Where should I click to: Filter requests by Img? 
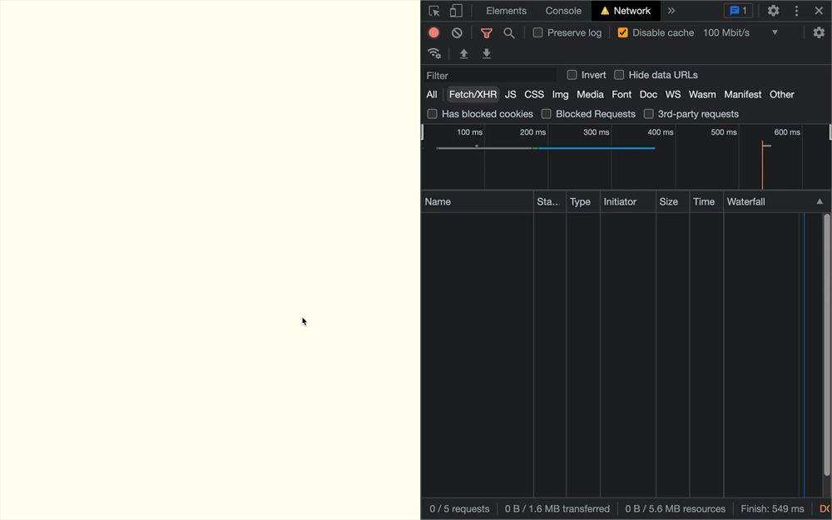click(560, 95)
